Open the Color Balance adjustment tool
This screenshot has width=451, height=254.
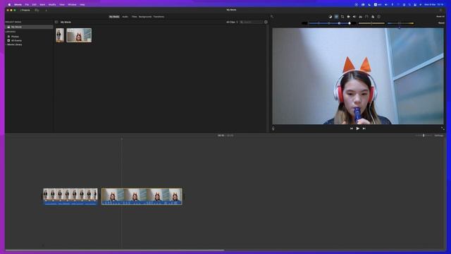(x=330, y=17)
